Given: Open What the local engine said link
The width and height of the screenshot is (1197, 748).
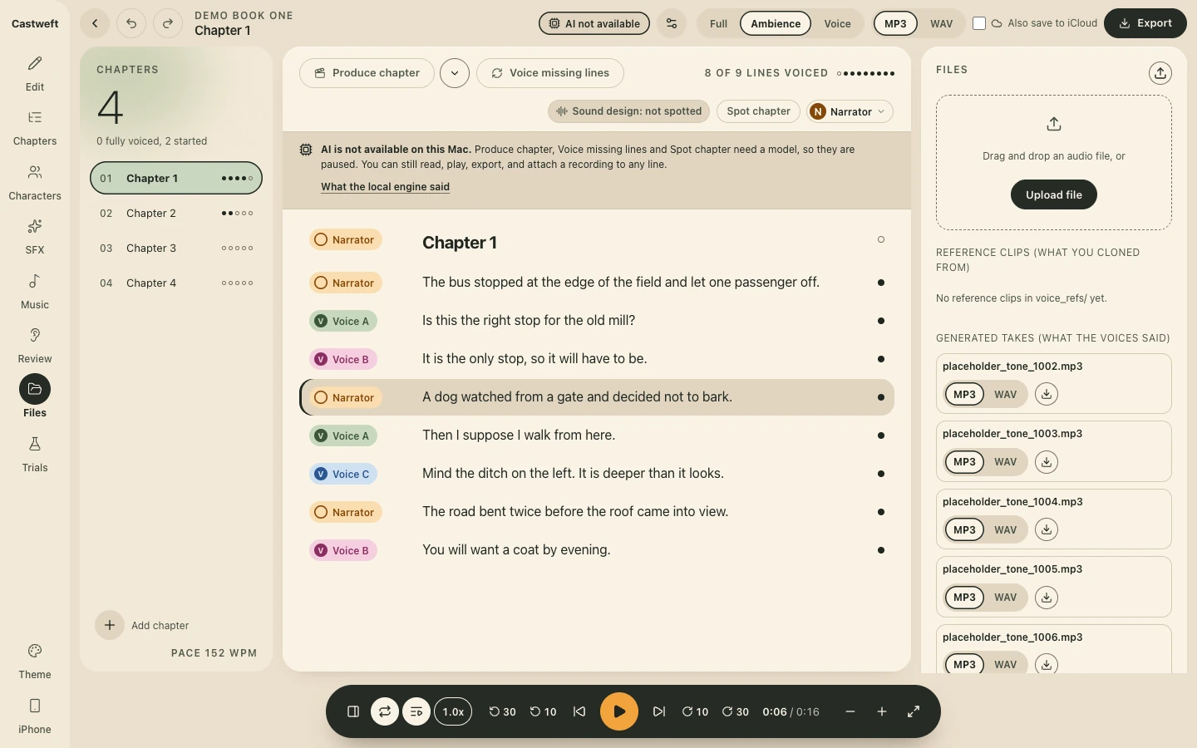Looking at the screenshot, I should (385, 187).
